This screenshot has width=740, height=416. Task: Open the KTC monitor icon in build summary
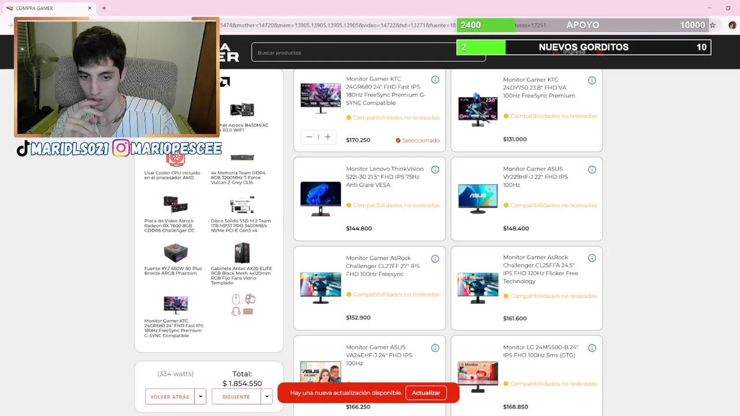(175, 304)
